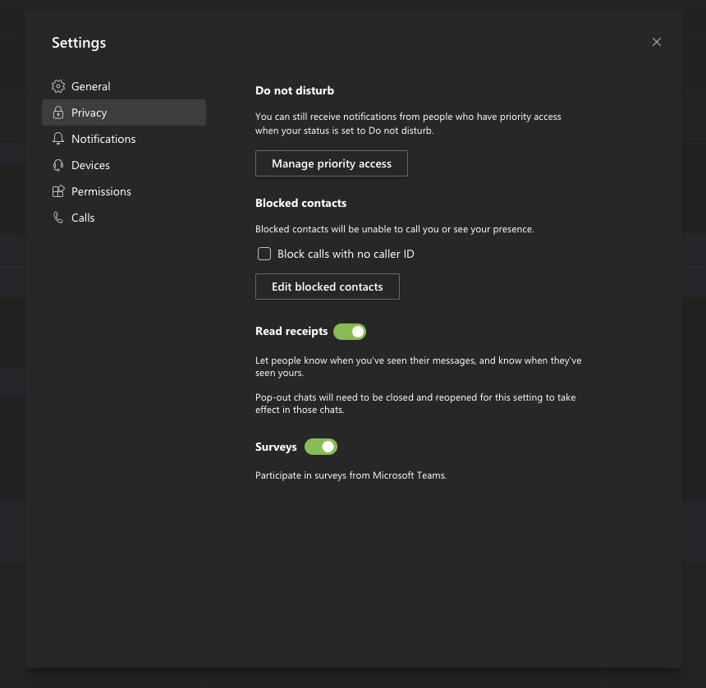
Task: Enable the Block calls with no caller ID checkbox
Action: pyautogui.click(x=264, y=254)
